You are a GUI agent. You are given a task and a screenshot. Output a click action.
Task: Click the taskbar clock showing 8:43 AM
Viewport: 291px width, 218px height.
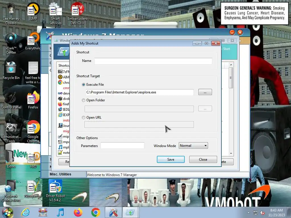click(x=277, y=213)
